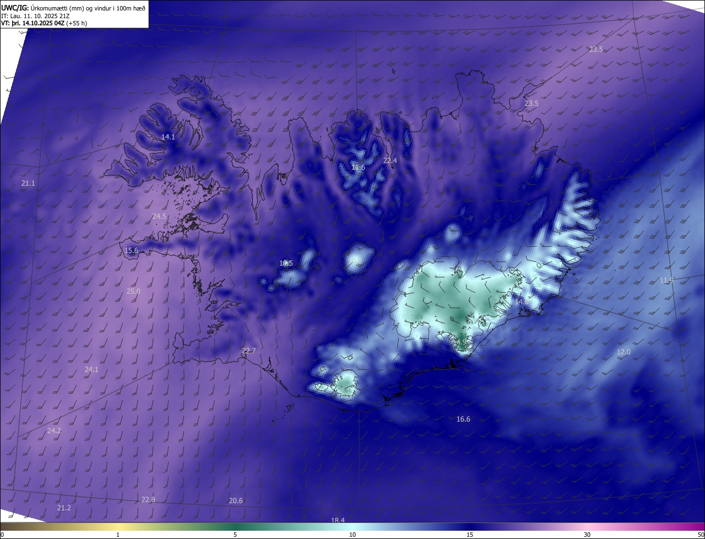Click the 24.1 value label

click(x=91, y=369)
